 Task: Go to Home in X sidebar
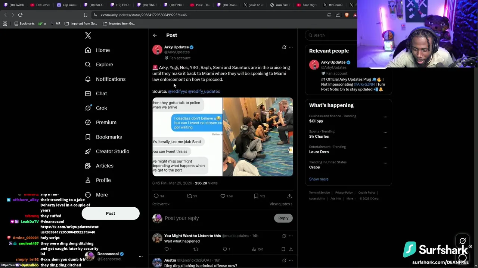coord(97,50)
